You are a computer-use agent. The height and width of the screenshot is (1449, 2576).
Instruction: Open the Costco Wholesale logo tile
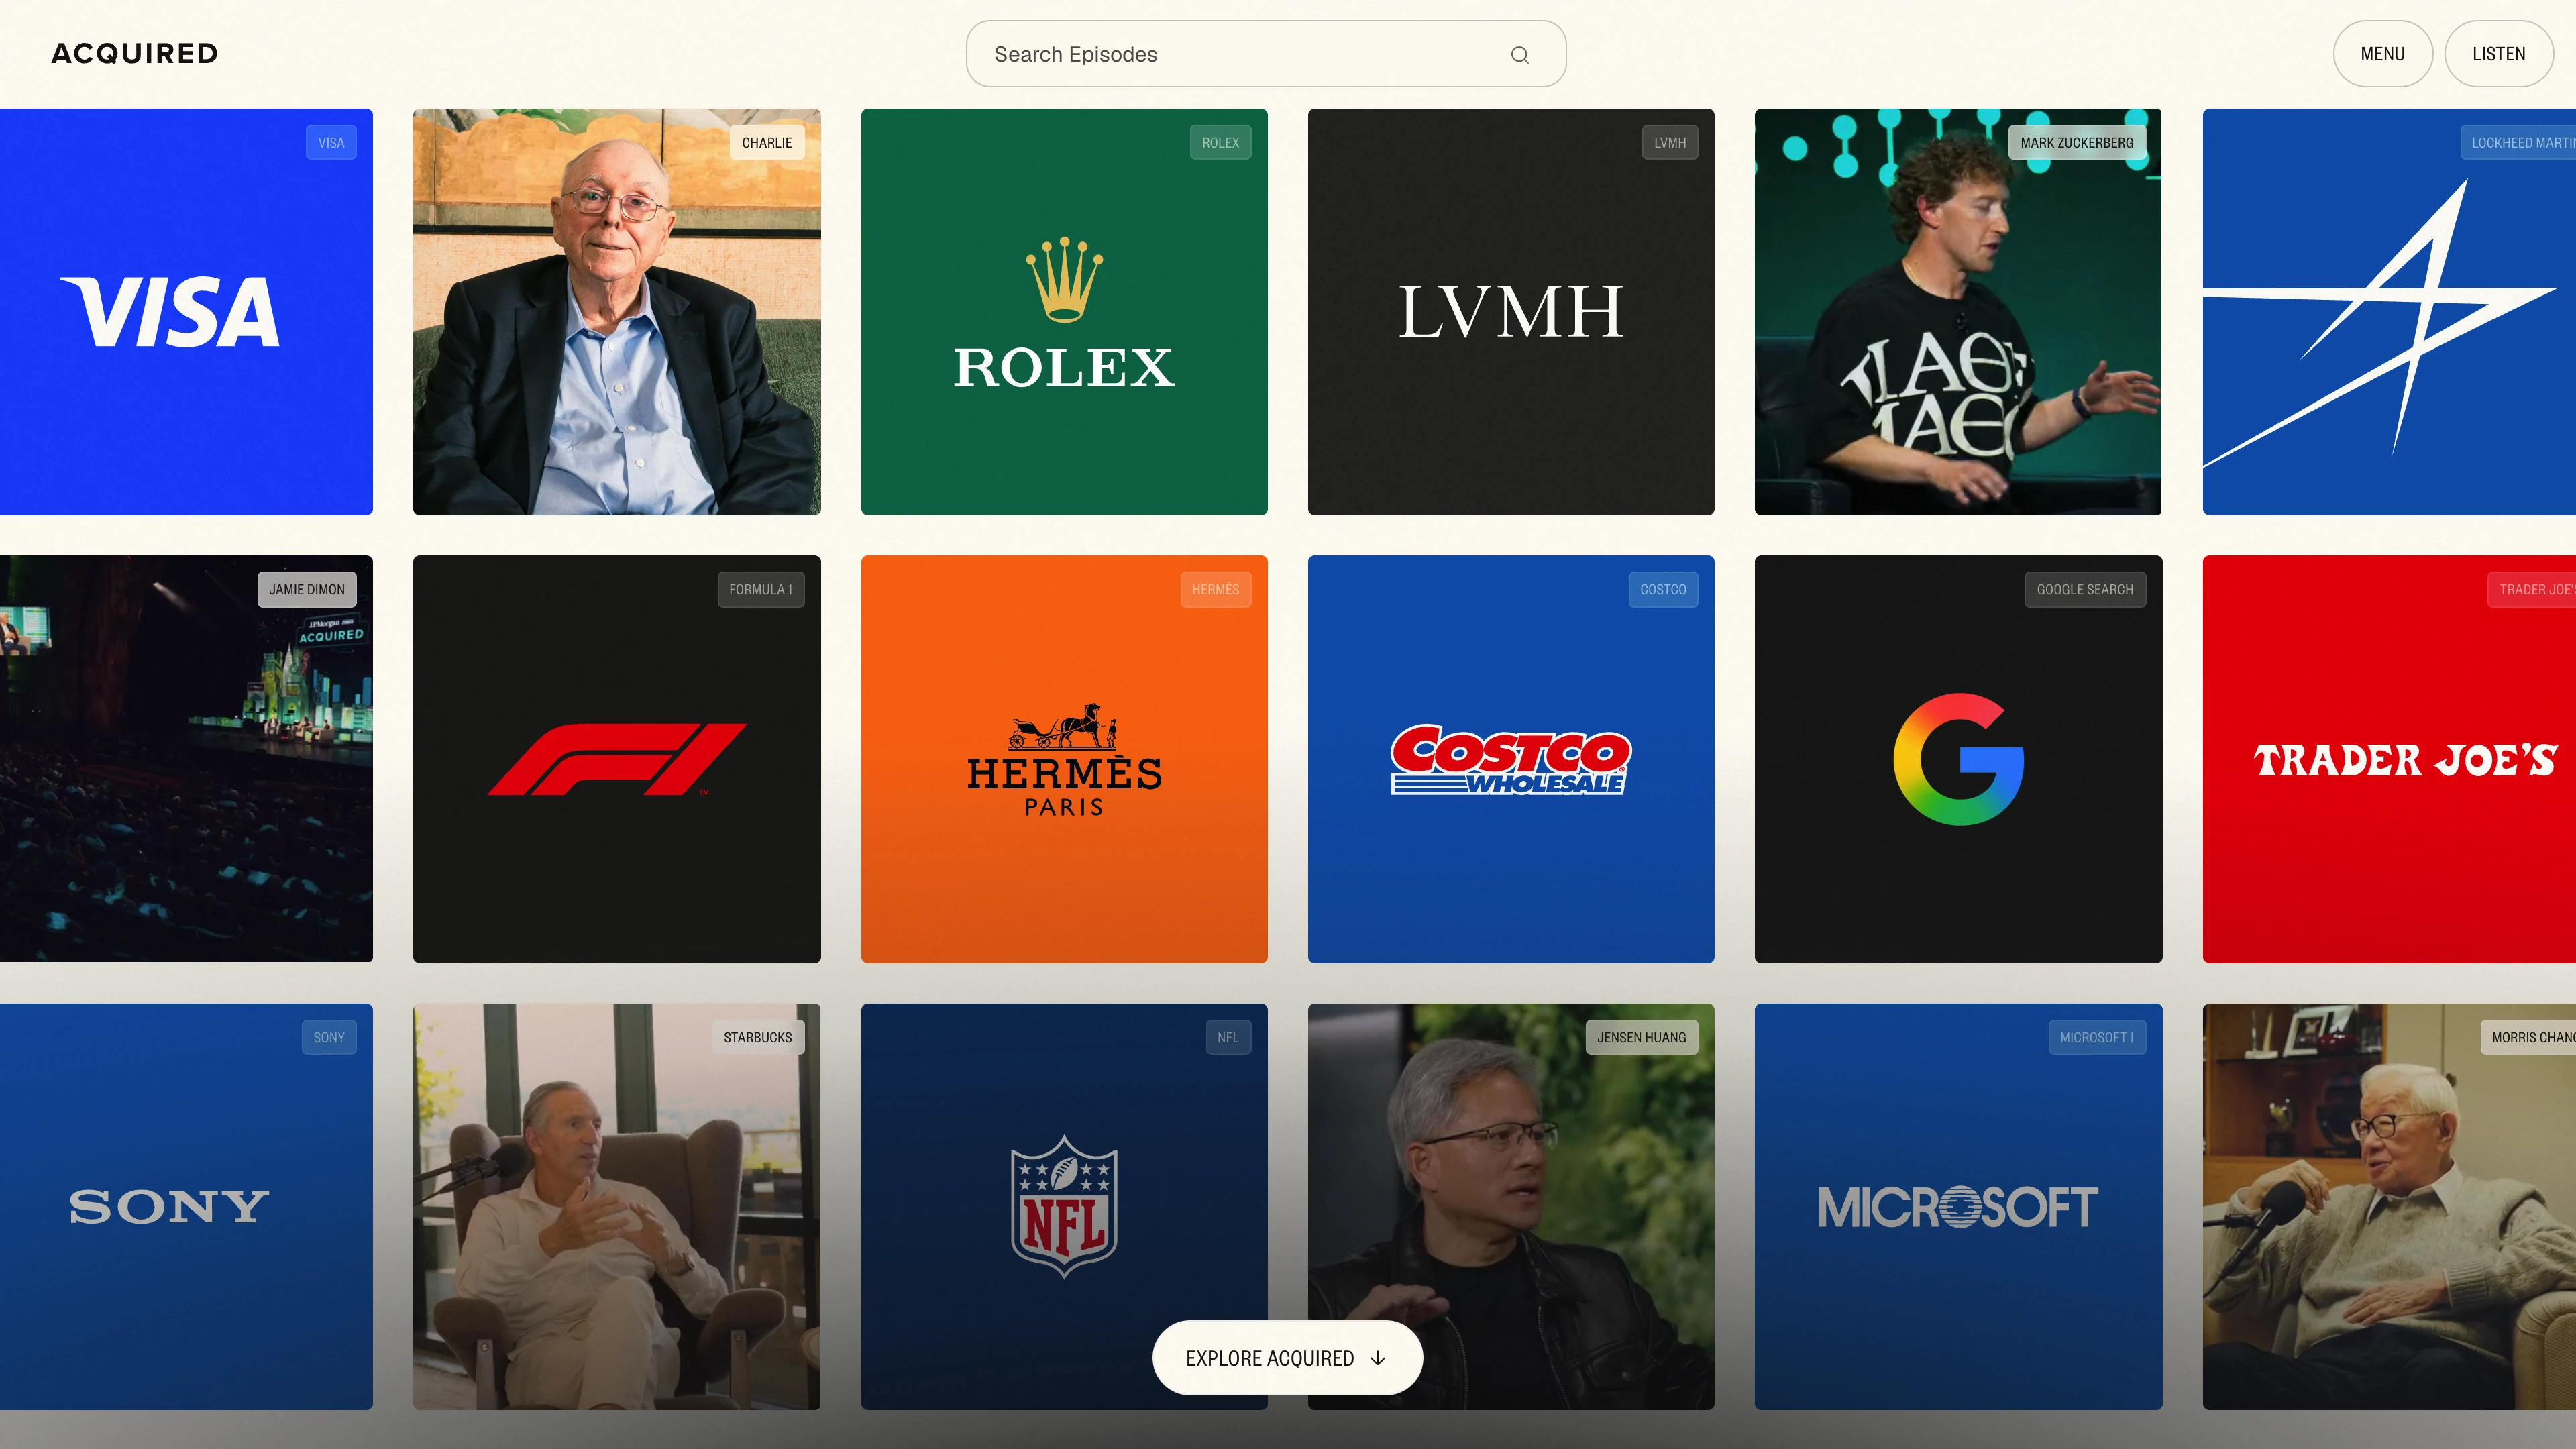point(1510,759)
